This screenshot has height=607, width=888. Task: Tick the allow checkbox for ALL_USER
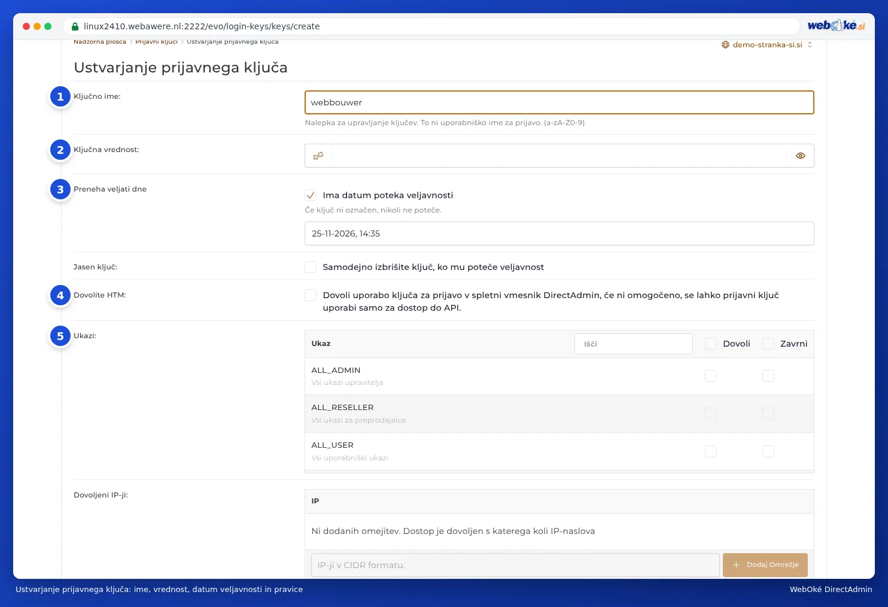coord(711,451)
